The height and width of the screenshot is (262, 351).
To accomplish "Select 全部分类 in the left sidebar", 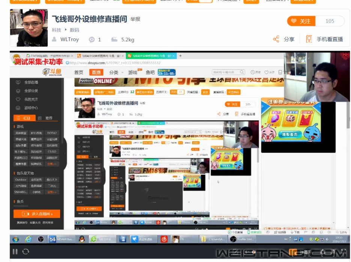I will (x=18, y=91).
